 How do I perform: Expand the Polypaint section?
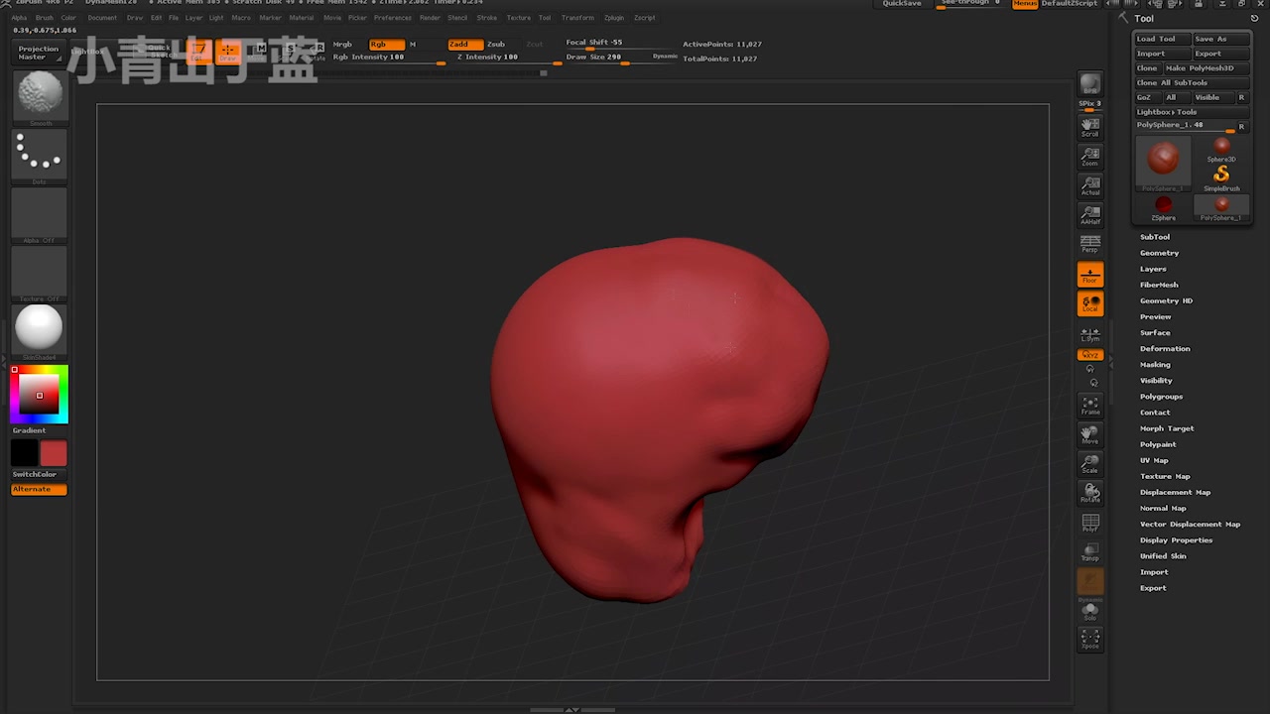pos(1158,444)
